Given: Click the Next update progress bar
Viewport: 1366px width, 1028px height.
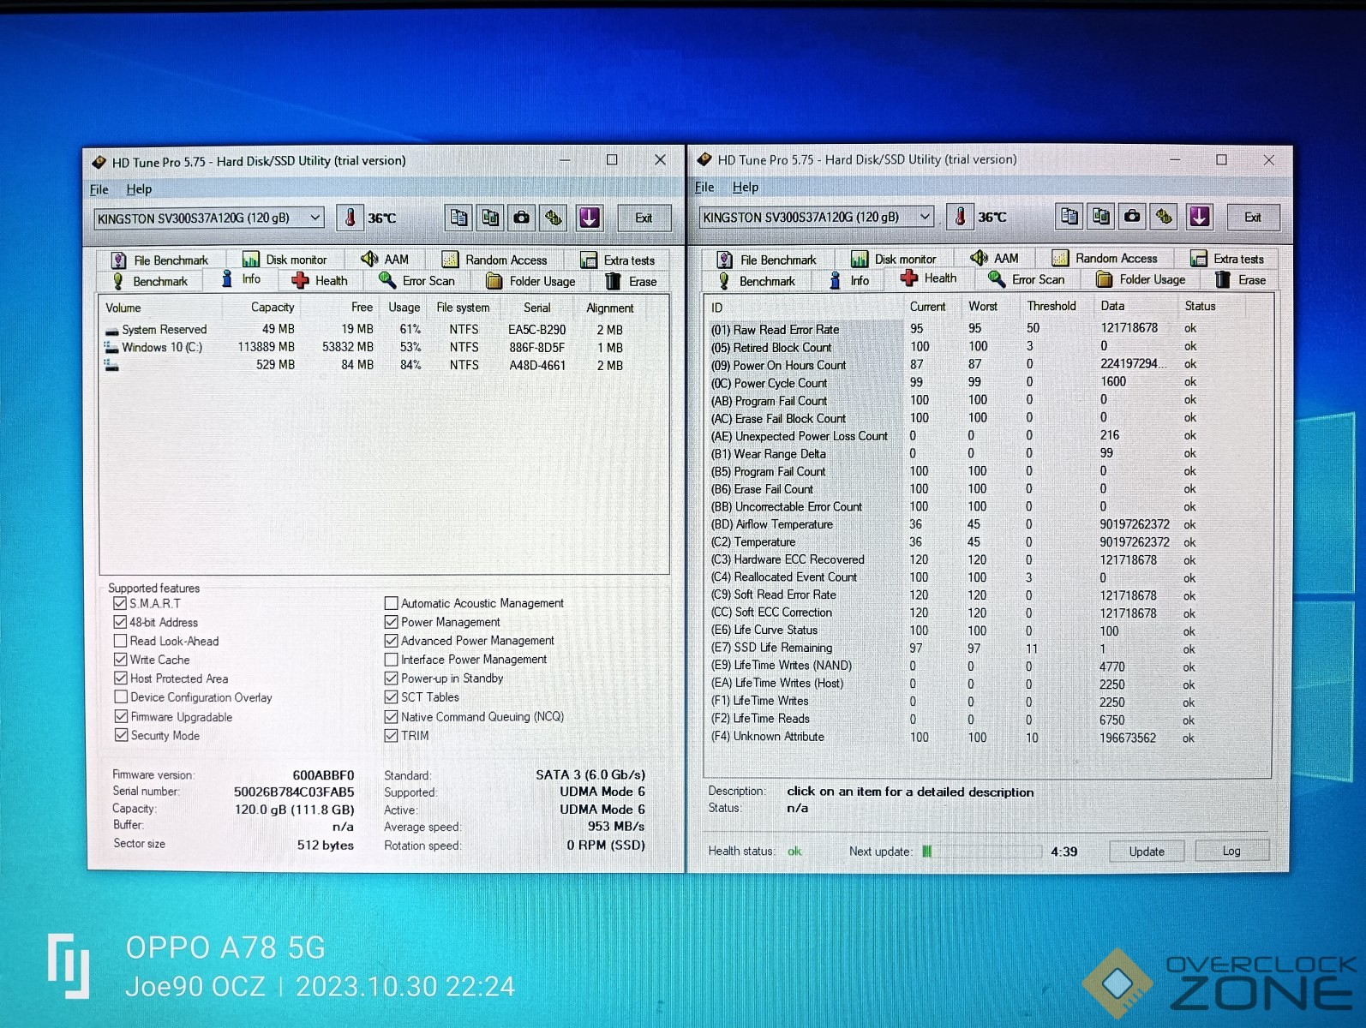Looking at the screenshot, I should pyautogui.click(x=980, y=851).
